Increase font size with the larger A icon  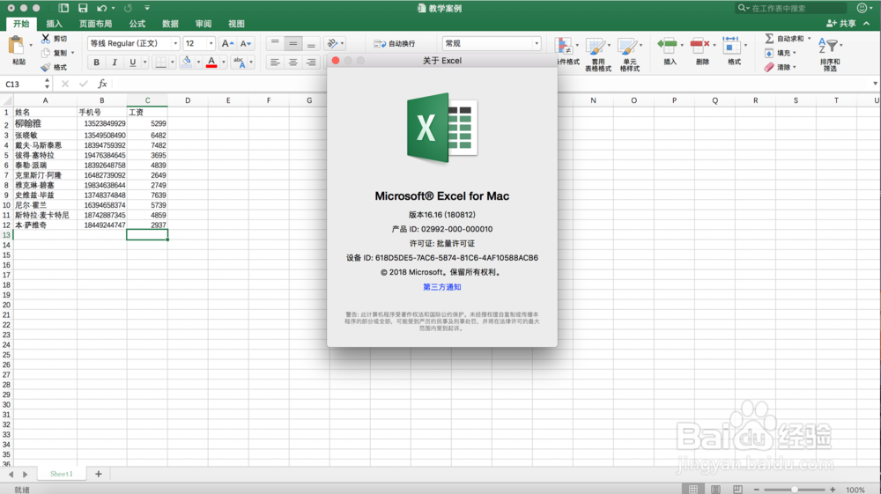pyautogui.click(x=227, y=43)
